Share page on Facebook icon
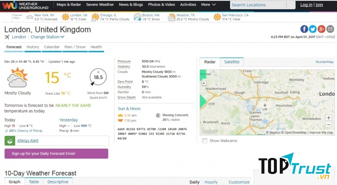 [304, 29]
